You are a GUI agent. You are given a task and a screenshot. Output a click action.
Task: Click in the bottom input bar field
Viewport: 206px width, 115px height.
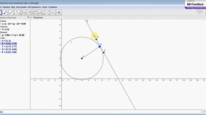[x=102, y=112]
